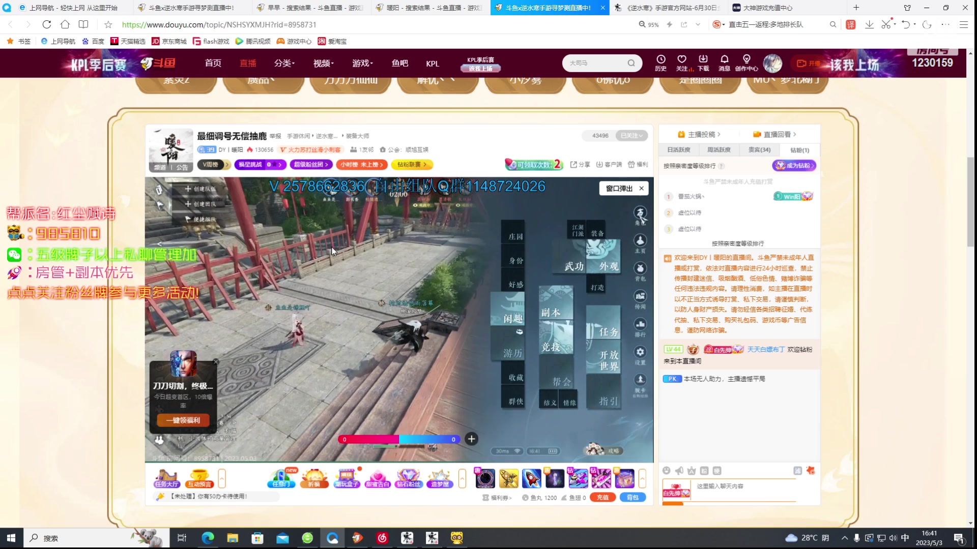Click browser home button

pos(65,24)
